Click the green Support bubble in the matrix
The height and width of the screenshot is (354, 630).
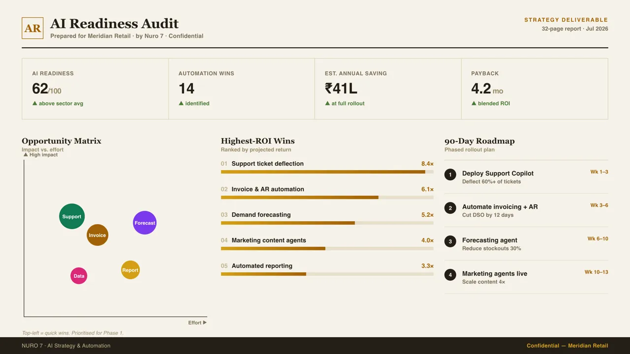72,216
